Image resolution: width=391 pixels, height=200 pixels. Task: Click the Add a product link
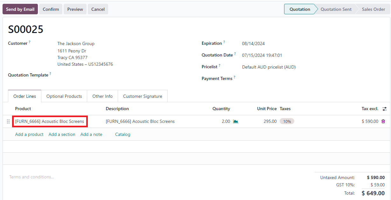tap(29, 134)
